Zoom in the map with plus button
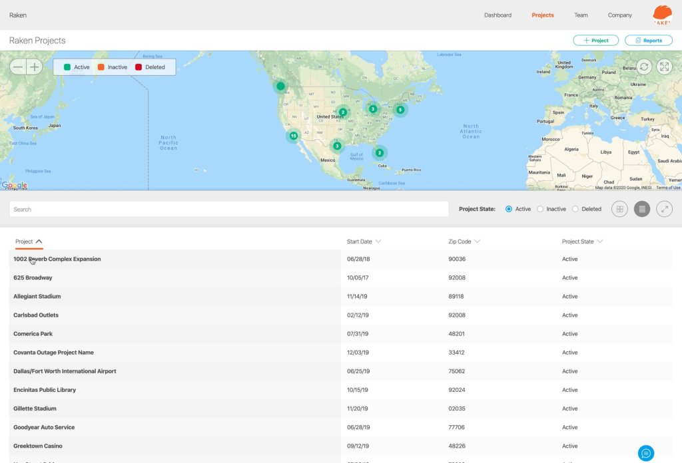 35,67
